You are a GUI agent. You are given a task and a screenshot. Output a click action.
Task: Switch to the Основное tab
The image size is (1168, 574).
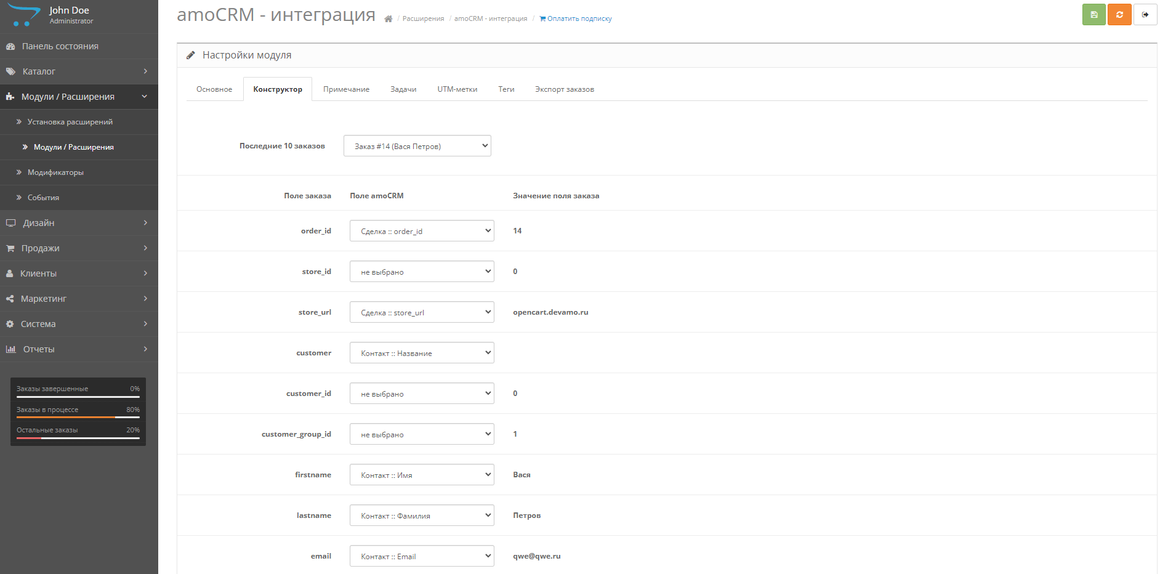[x=214, y=89]
